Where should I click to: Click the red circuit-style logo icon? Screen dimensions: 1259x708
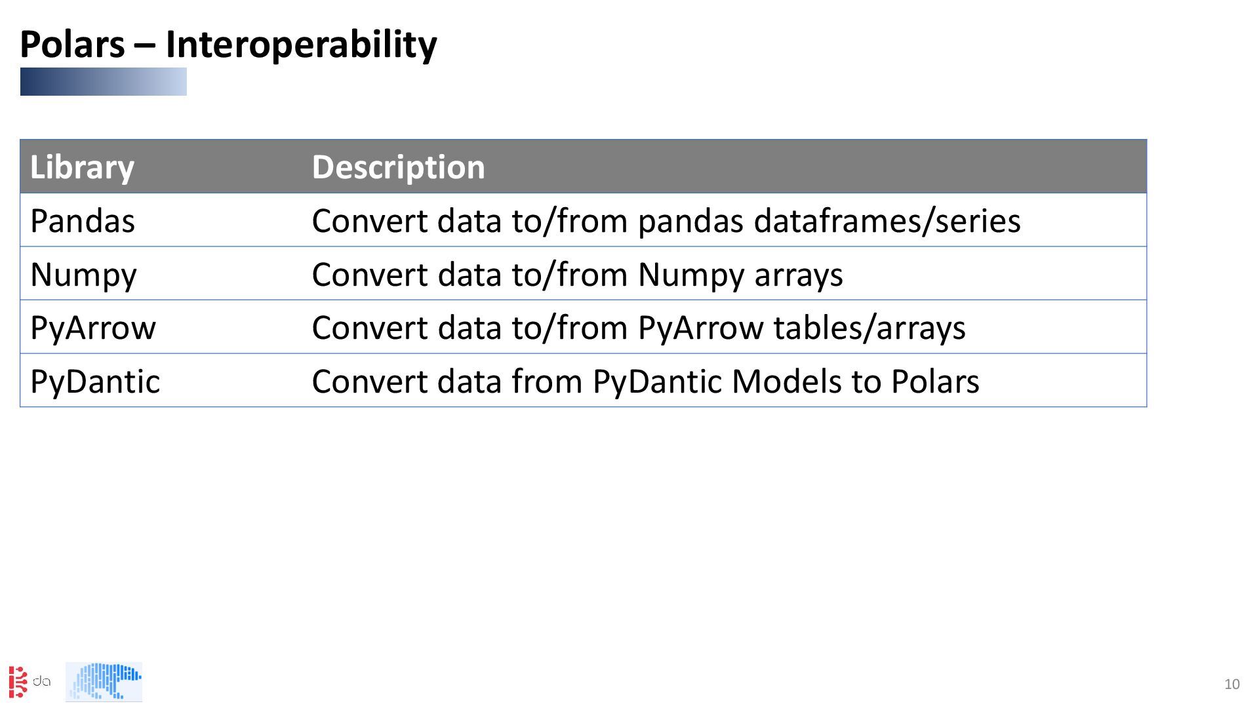pos(18,682)
